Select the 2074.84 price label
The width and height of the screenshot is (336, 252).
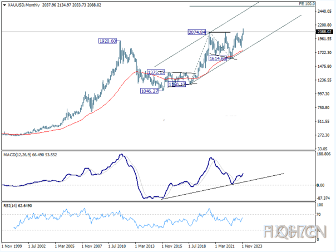tap(197, 32)
